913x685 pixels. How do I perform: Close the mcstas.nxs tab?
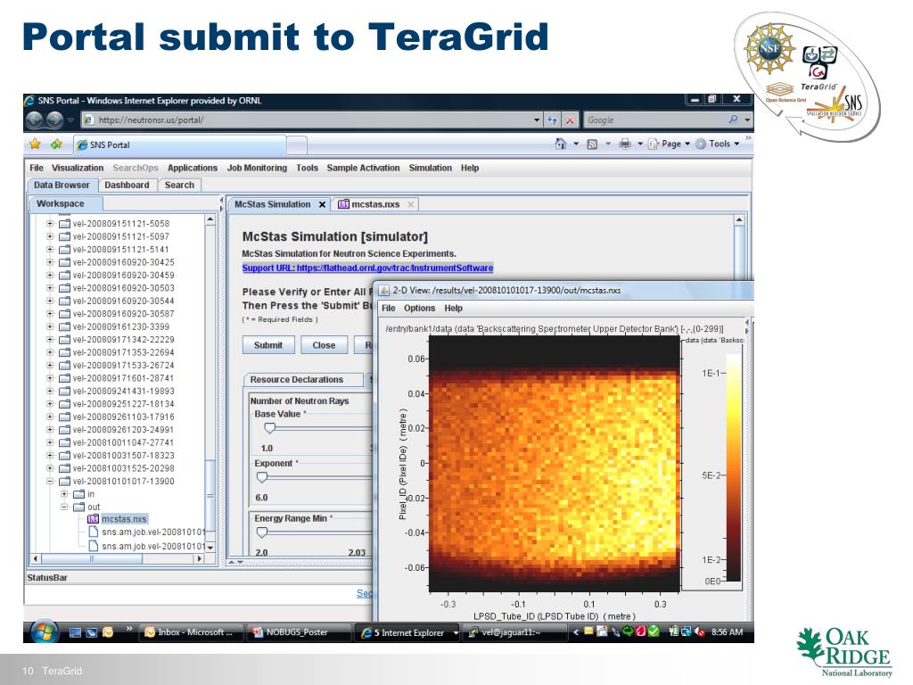[411, 204]
